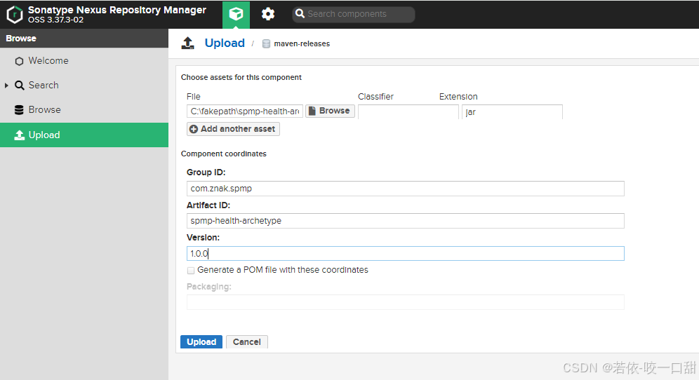Viewport: 699px width, 380px height.
Task: Enable Generate a POM file checkbox
Action: pos(191,271)
